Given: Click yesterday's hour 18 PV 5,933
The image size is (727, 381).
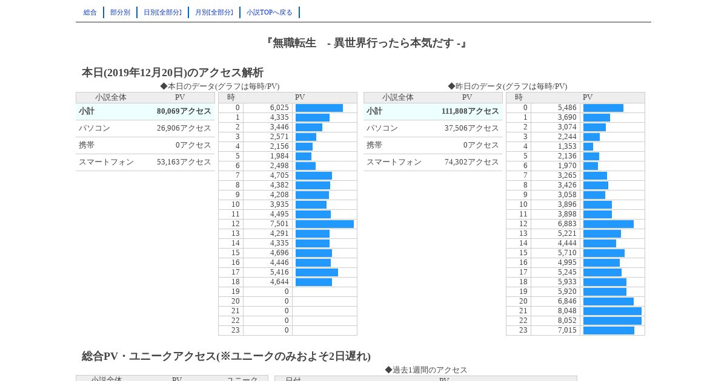Looking at the screenshot, I should pyautogui.click(x=567, y=282).
